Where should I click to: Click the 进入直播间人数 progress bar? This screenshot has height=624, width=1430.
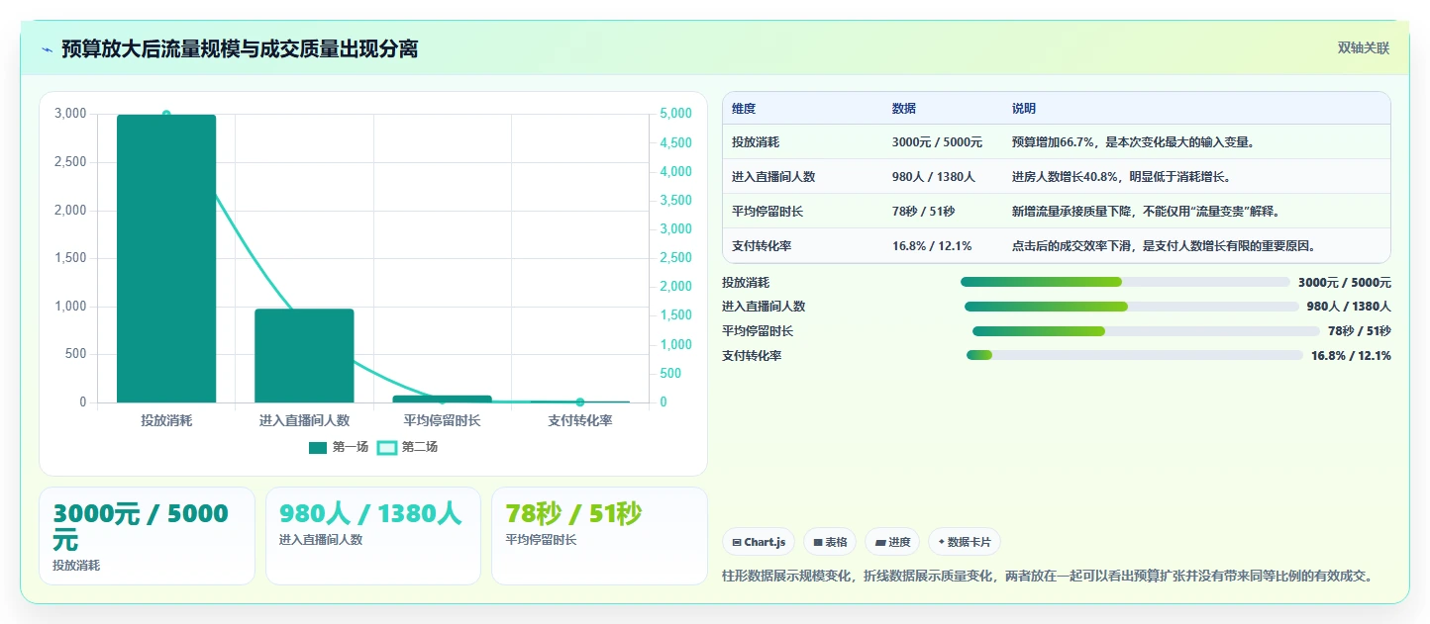tap(1131, 307)
